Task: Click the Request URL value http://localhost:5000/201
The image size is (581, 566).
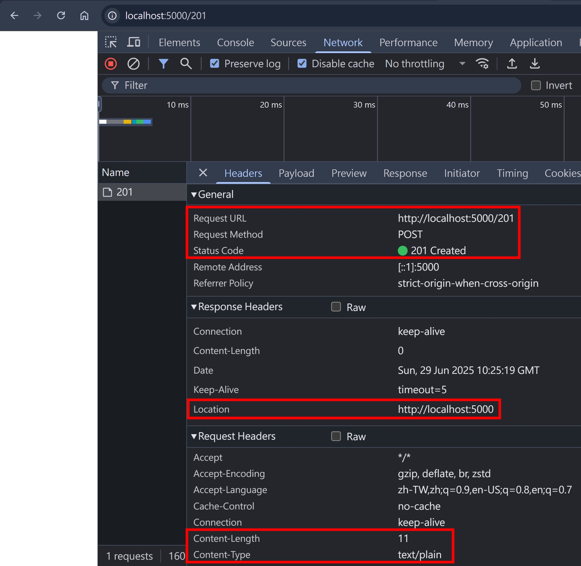Action: point(456,218)
